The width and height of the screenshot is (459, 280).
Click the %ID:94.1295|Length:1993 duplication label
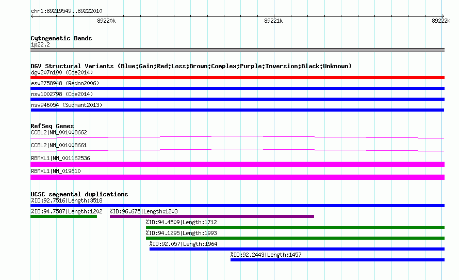coord(182,233)
